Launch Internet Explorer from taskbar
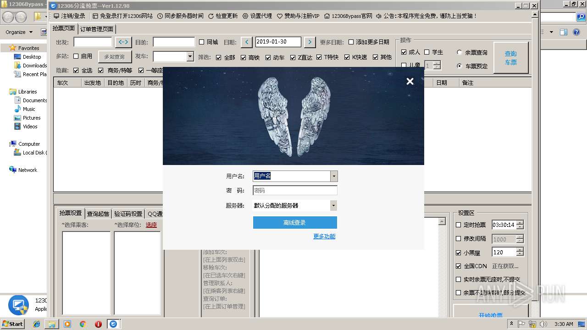The height and width of the screenshot is (330, 587). click(x=37, y=324)
